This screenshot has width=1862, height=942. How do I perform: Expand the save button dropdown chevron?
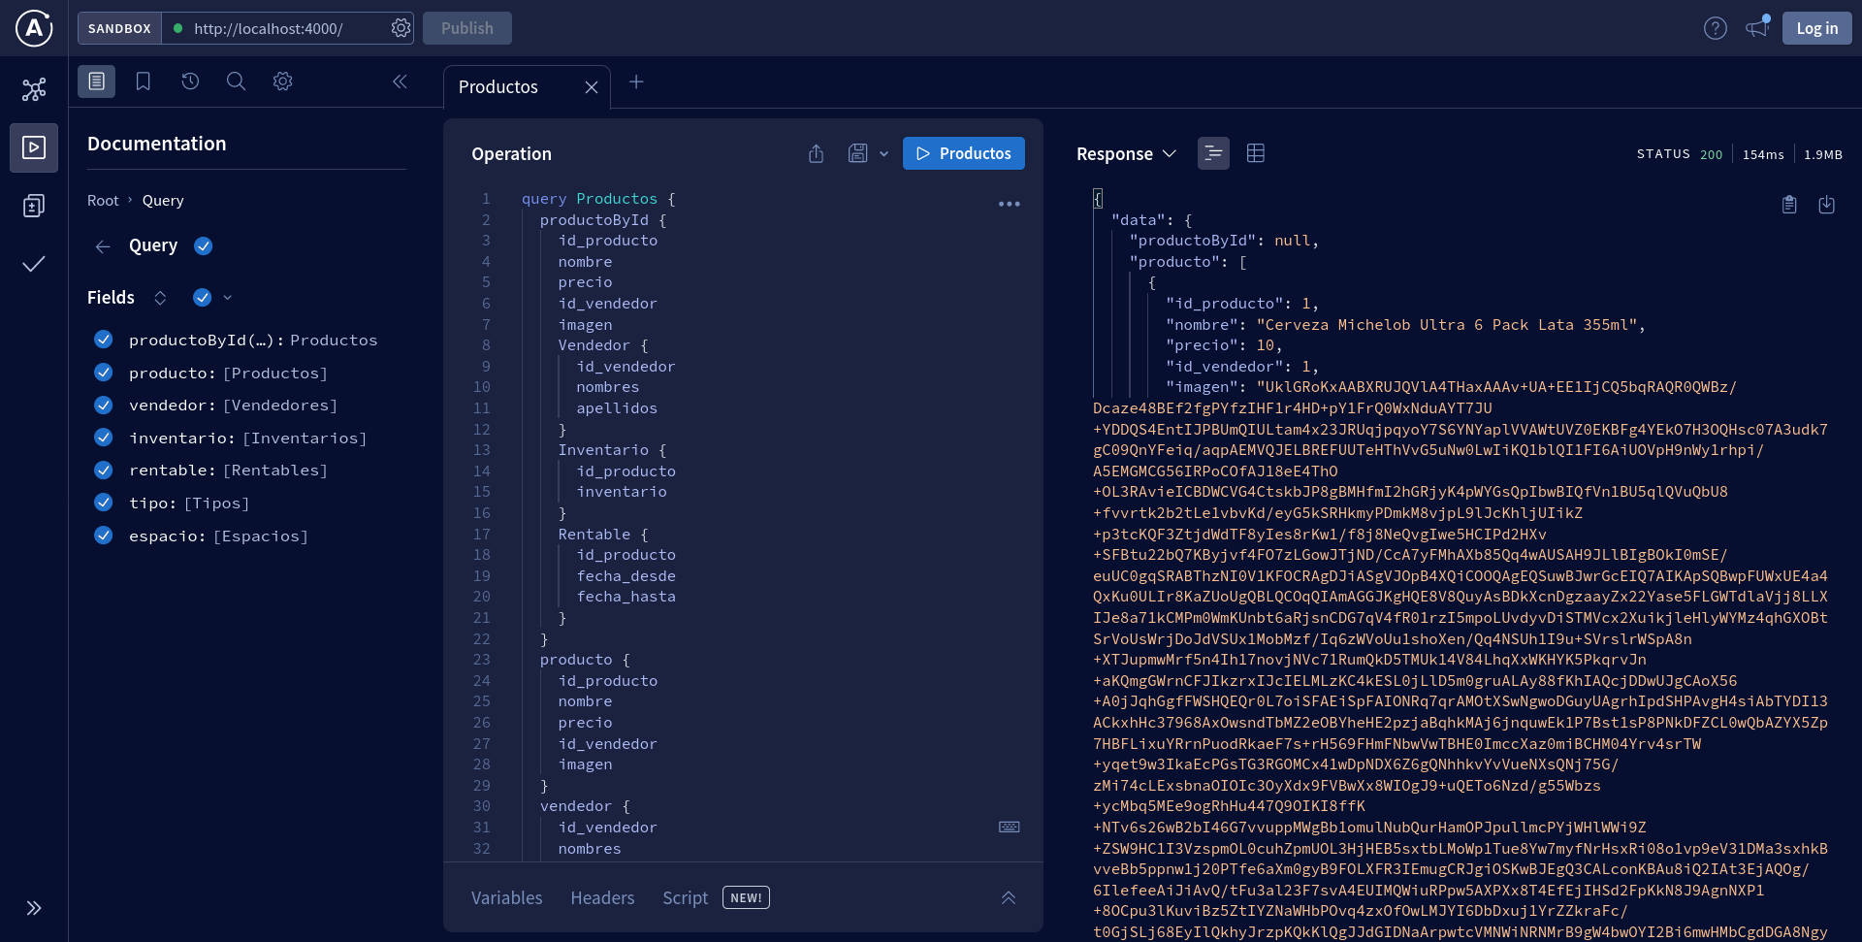883,153
